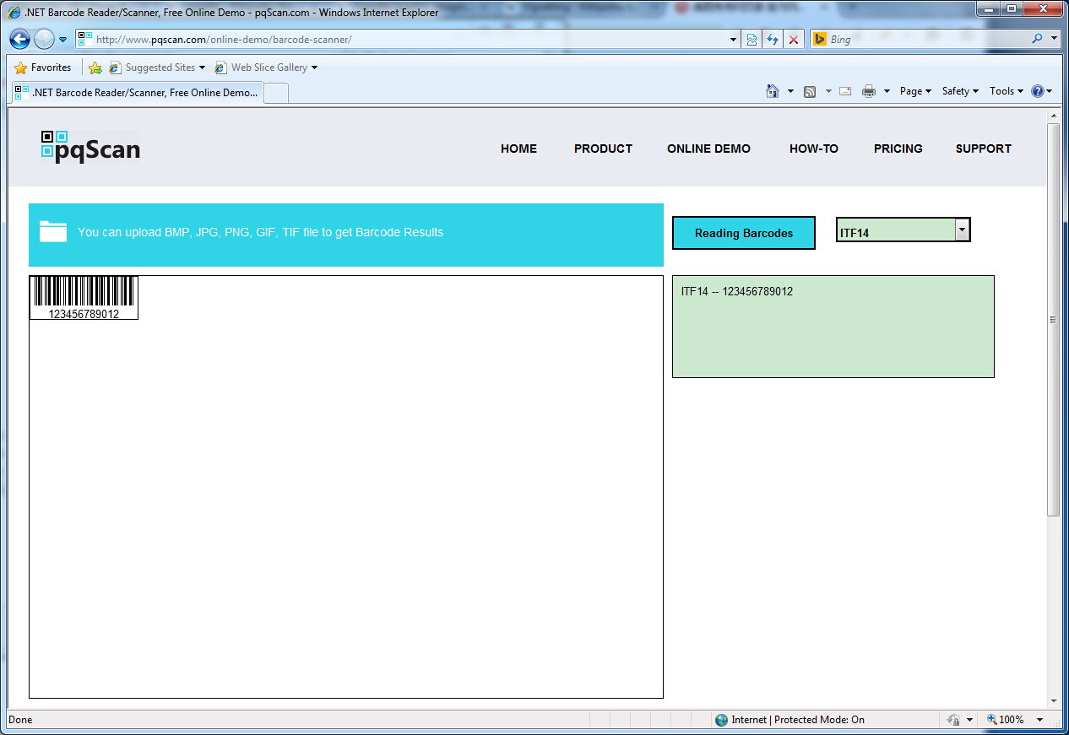Open ONLINE DEMO in site navigation

[708, 149]
